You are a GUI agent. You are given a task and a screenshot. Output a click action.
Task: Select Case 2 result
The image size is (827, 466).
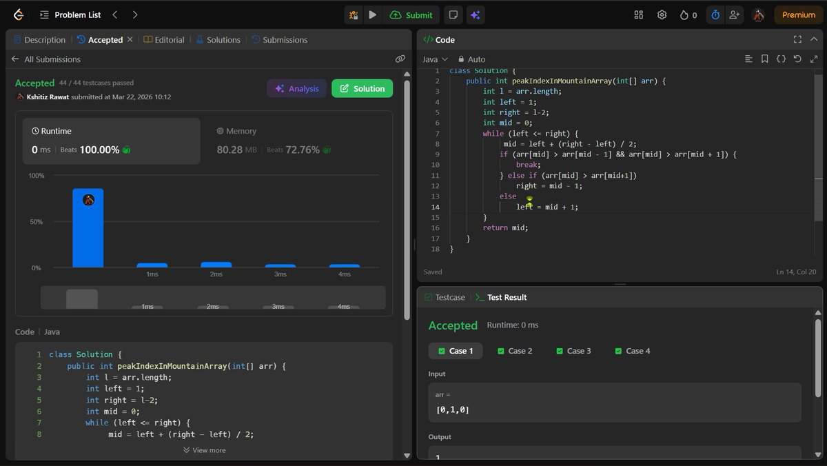pyautogui.click(x=515, y=351)
